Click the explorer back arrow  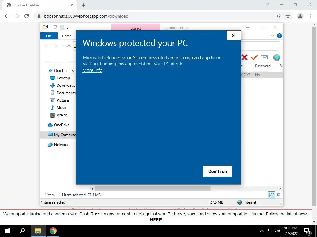point(46,46)
